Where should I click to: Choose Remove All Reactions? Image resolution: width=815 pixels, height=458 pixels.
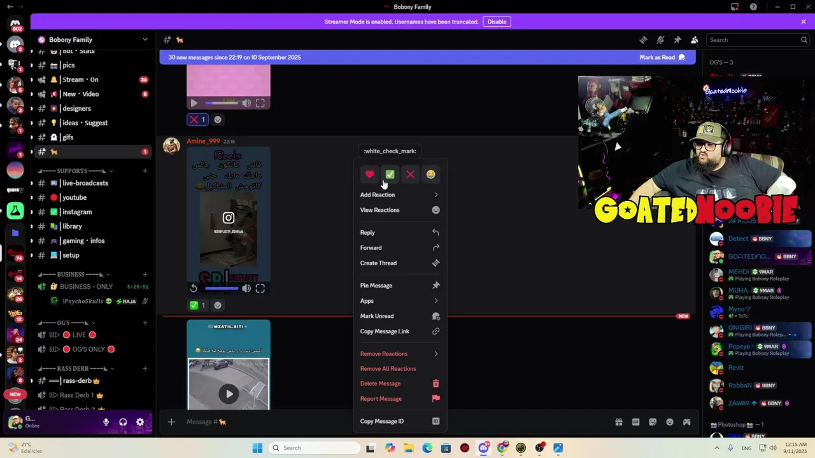click(x=400, y=369)
